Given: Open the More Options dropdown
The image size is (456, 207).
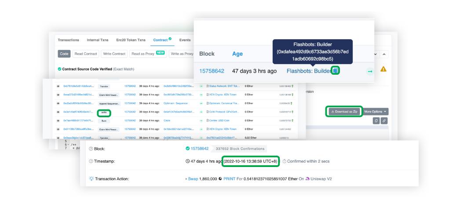Looking at the screenshot, I should [376, 111].
